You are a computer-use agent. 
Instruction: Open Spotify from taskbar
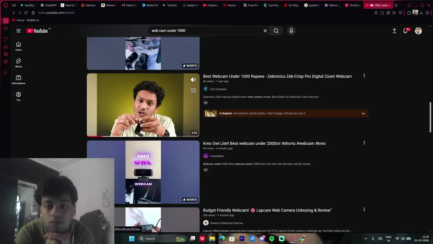(272, 239)
